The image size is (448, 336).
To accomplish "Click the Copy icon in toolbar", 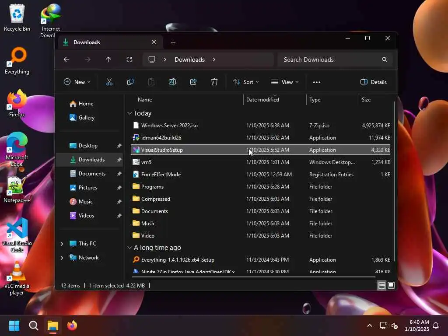I will coord(130,82).
